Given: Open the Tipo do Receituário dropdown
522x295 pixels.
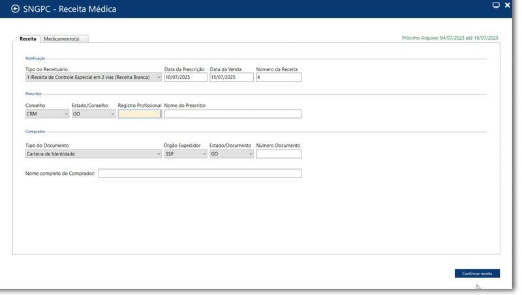Looking at the screenshot, I should pos(93,77).
